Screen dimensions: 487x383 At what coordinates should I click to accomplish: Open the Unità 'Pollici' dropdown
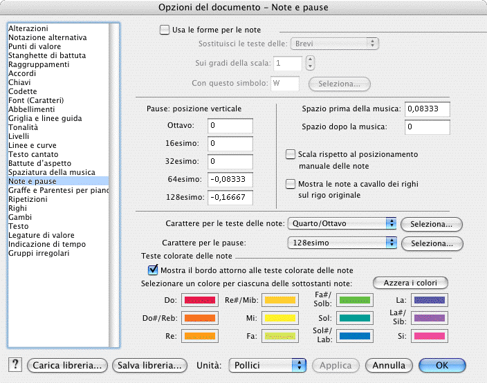coord(267,365)
